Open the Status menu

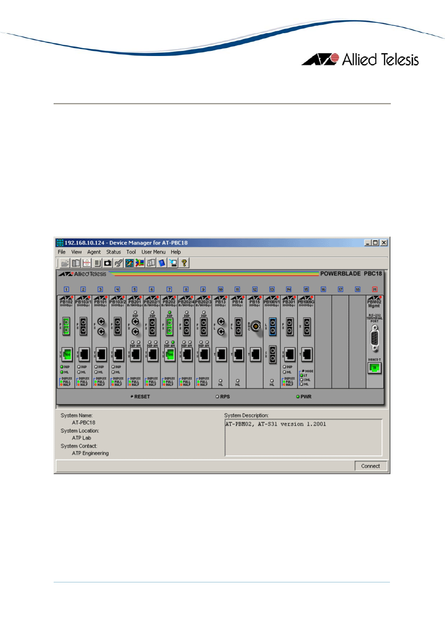113,252
